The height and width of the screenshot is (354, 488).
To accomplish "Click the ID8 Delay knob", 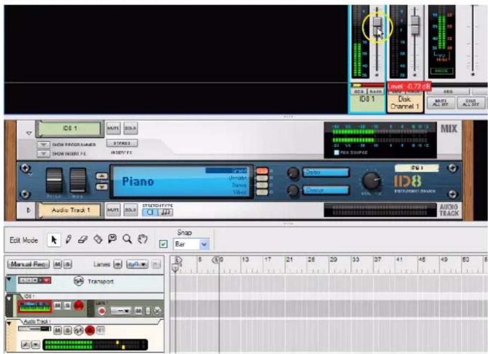I will (293, 173).
